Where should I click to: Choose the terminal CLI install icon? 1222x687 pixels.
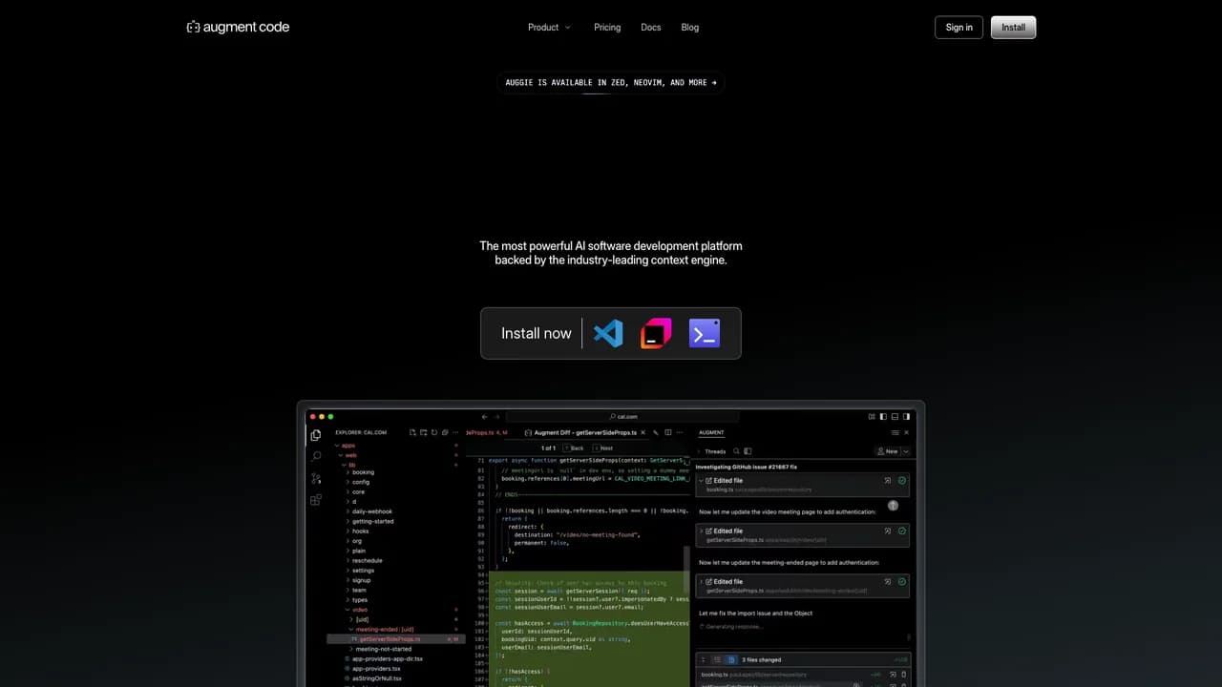[x=705, y=333]
